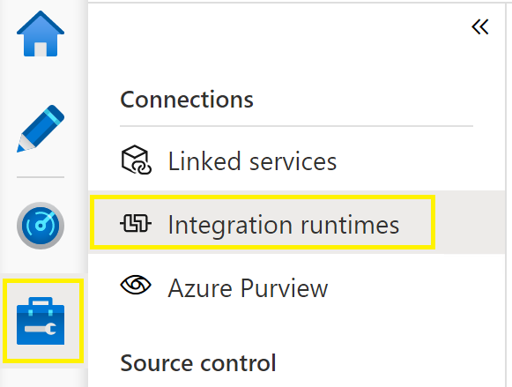Open Azure Purview text entry
Screen dimensions: 512x387
tap(248, 288)
